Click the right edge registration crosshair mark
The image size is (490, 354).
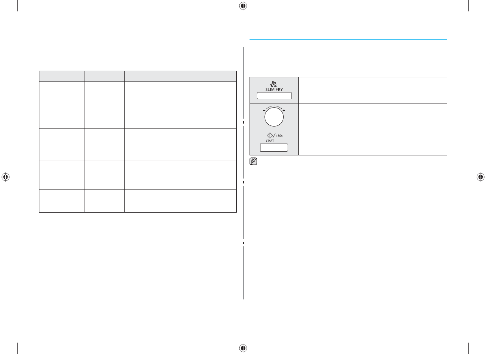pos(480,177)
